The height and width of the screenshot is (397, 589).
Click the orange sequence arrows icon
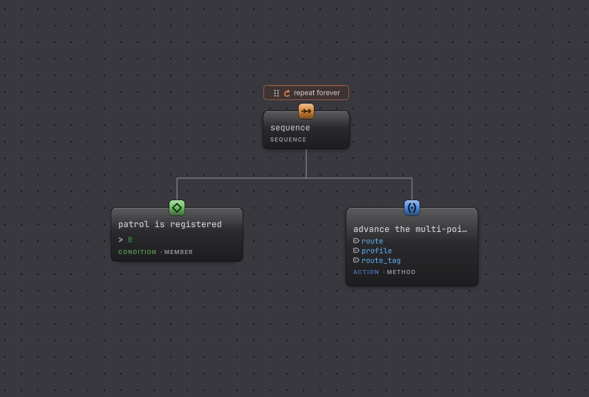(306, 111)
